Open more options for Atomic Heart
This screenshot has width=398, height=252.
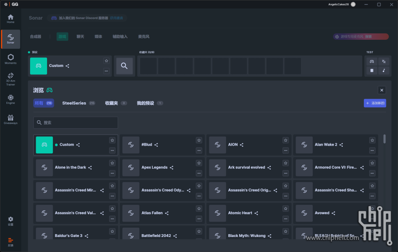[x=286, y=219]
